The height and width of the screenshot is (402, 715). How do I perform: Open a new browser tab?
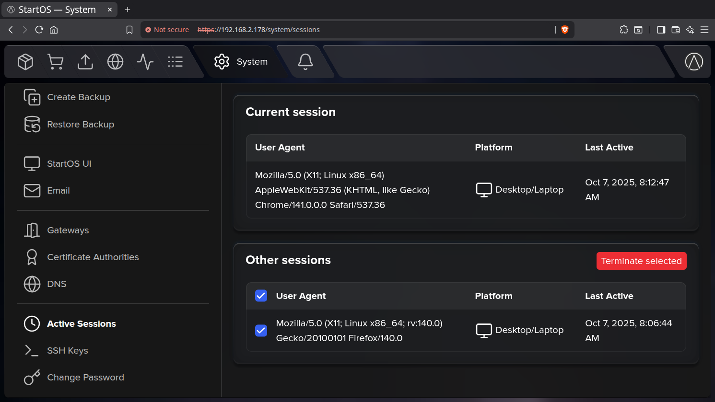(x=128, y=10)
